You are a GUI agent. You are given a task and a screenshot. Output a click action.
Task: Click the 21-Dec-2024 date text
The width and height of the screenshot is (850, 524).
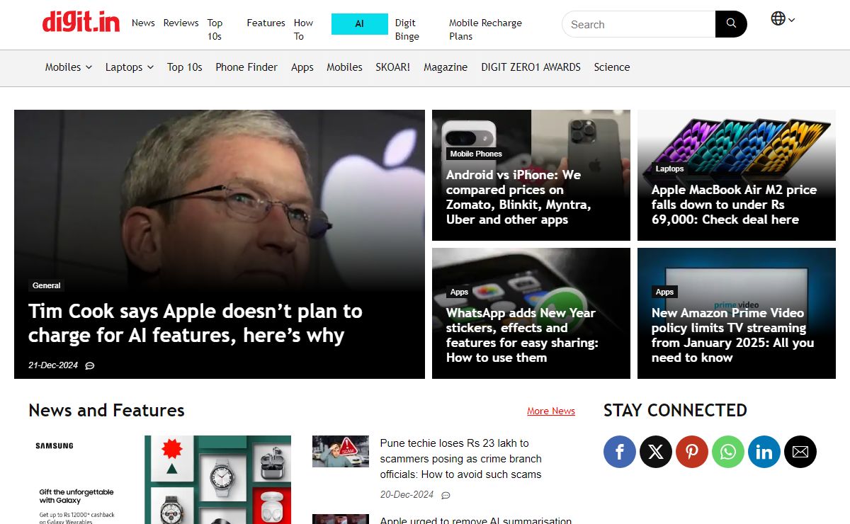(53, 366)
